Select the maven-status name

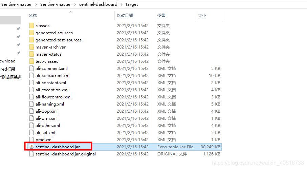[x=48, y=54]
